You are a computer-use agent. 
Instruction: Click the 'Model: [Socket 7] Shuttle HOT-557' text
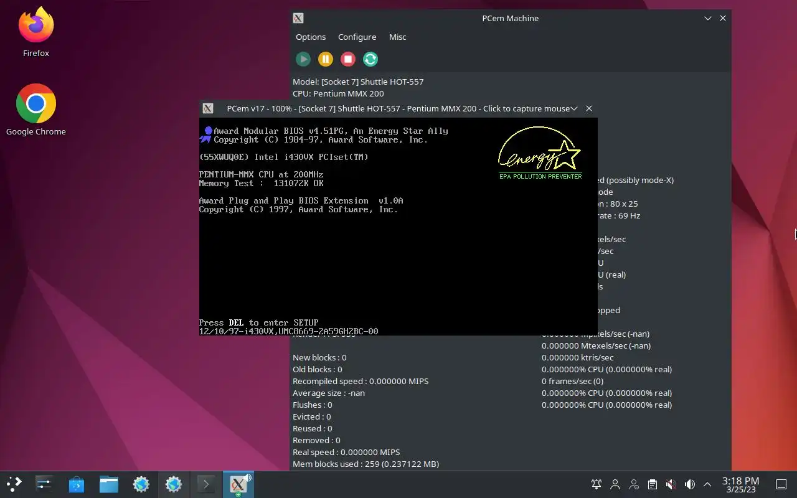pyautogui.click(x=358, y=82)
